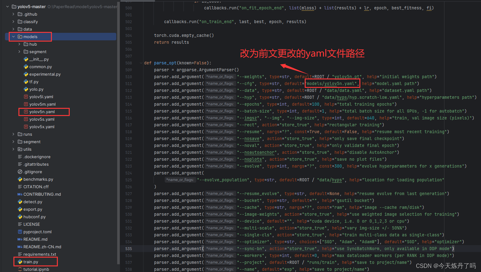This screenshot has width=481, height=272.
Task: Click the models folder icon
Action: coord(20,37)
